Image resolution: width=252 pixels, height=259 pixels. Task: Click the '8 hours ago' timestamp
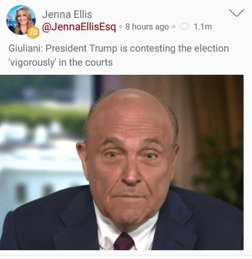pos(147,27)
